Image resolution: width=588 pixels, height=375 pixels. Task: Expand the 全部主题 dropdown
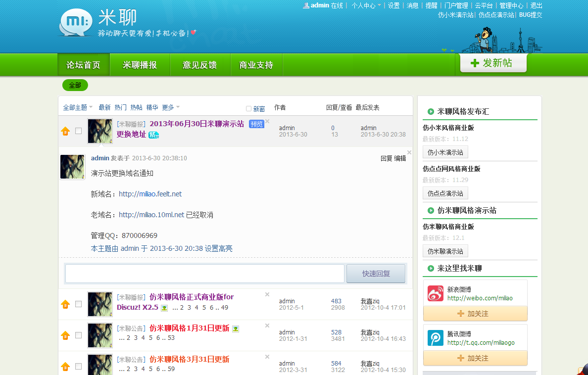[x=78, y=108]
